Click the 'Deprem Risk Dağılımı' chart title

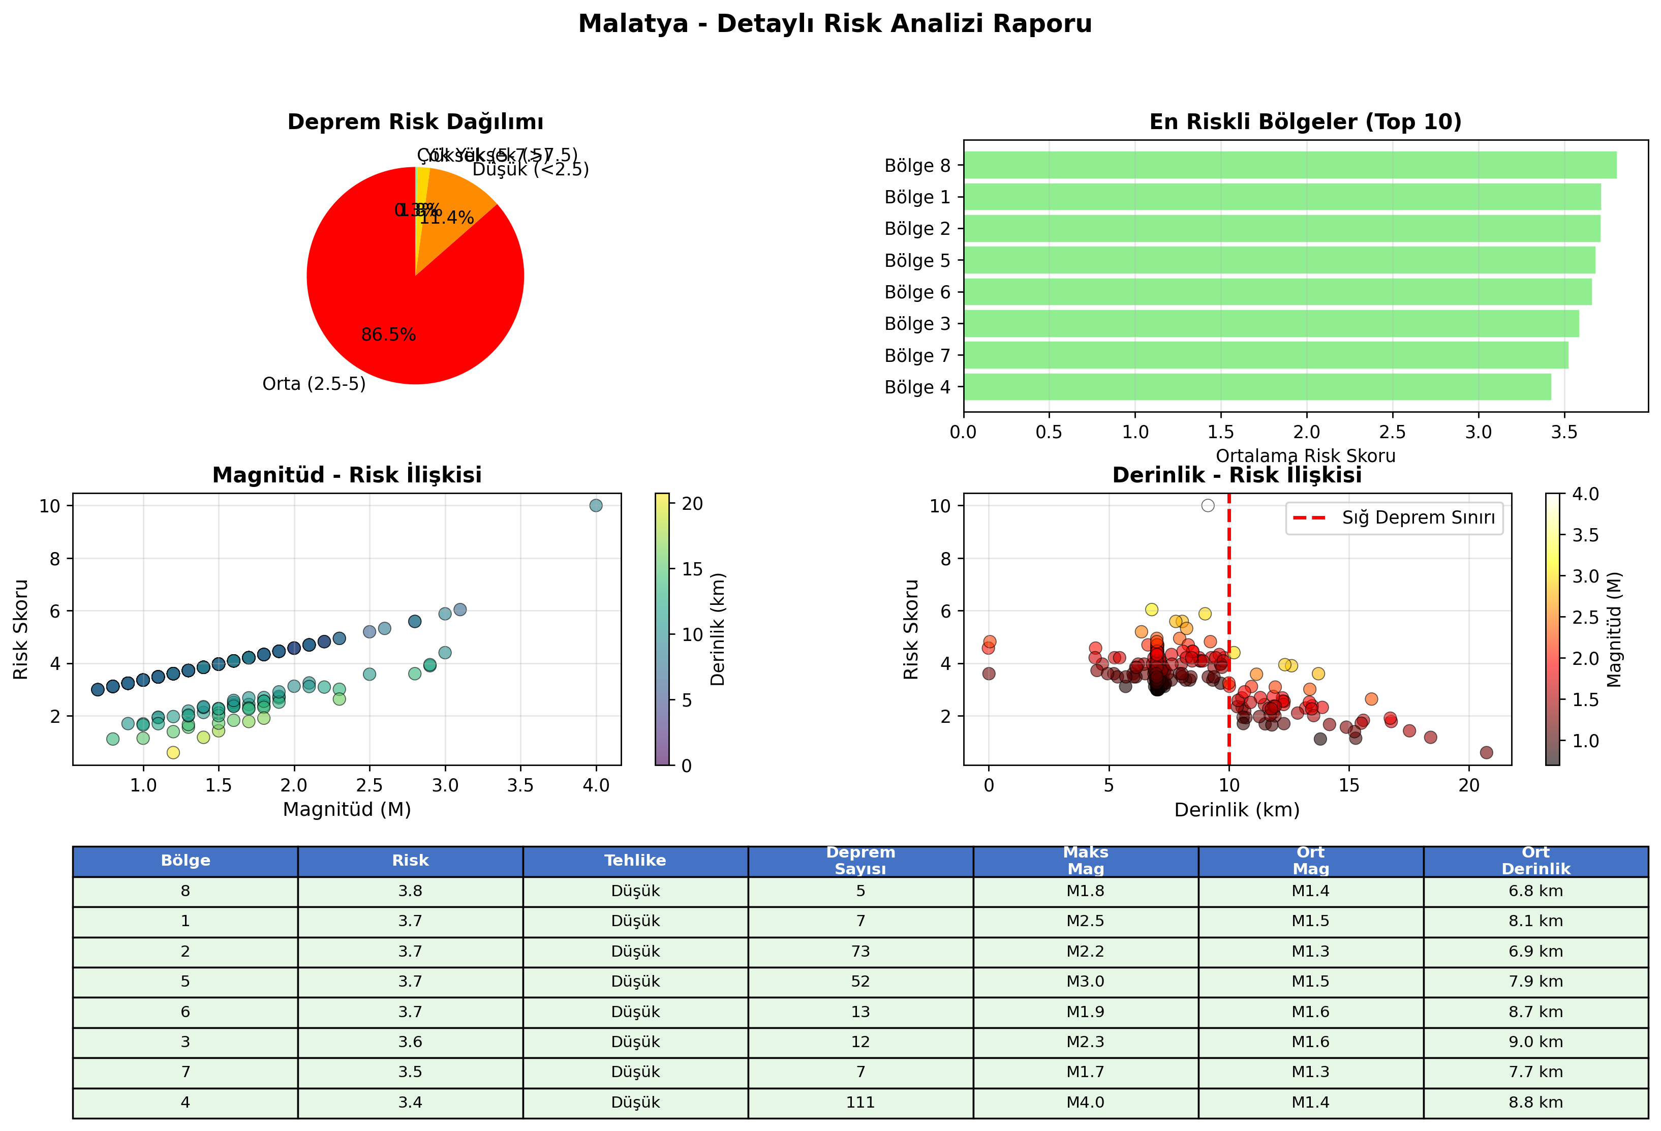pos(415,121)
